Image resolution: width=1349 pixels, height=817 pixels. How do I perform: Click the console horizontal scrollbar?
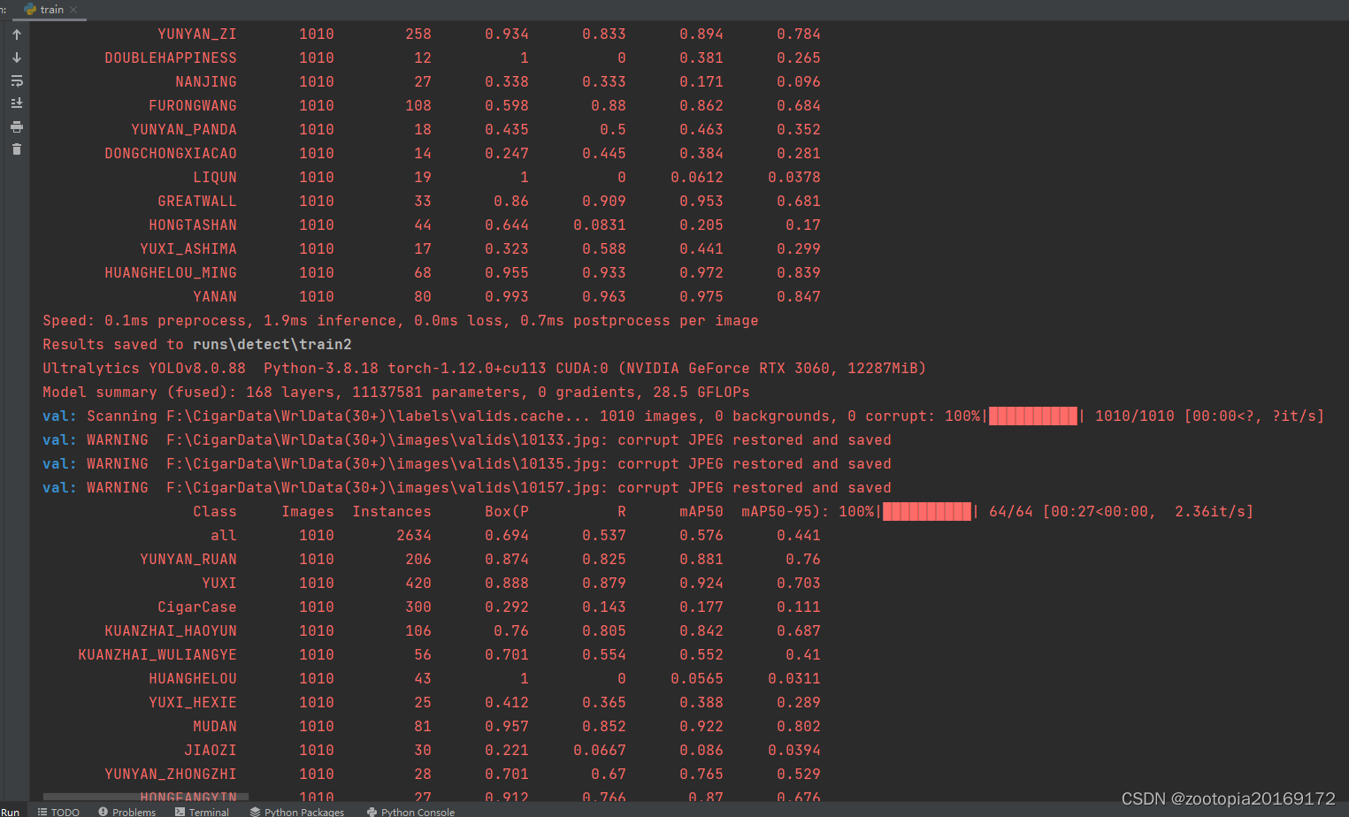tap(146, 797)
